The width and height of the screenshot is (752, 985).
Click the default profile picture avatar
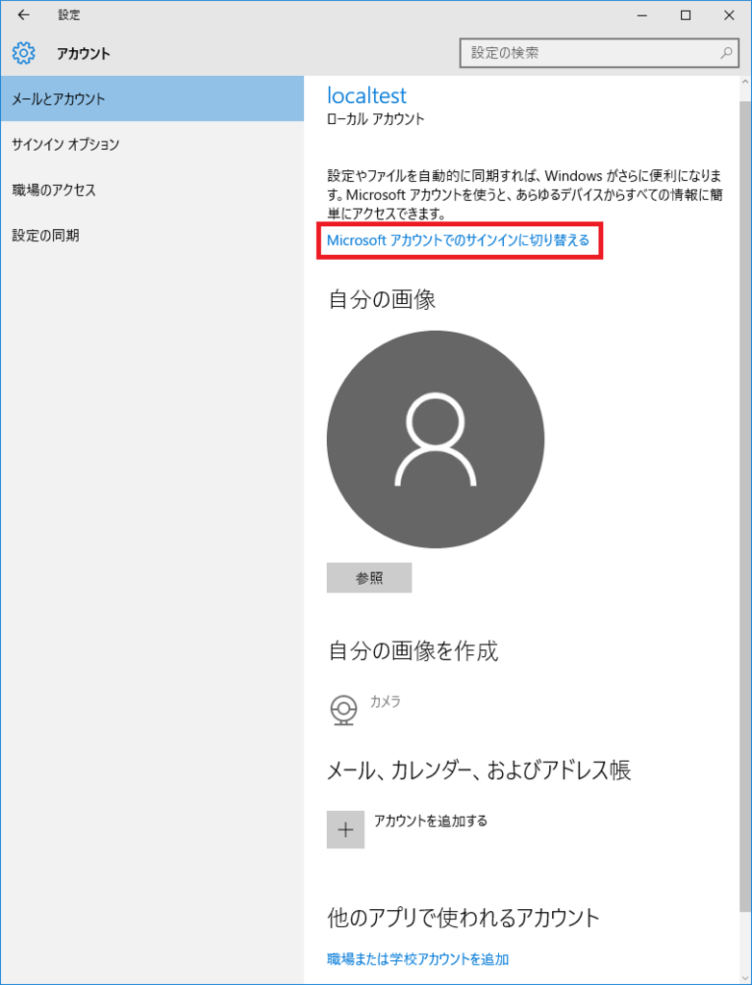(x=436, y=440)
